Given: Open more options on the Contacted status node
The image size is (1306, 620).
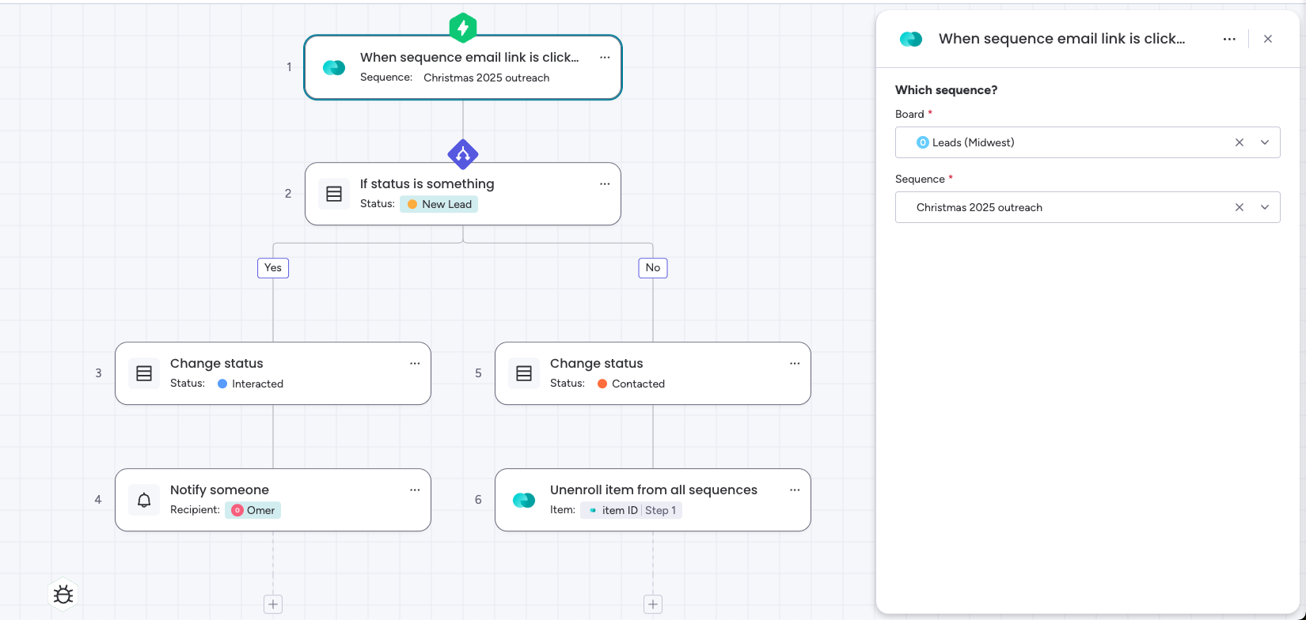Looking at the screenshot, I should pos(795,363).
